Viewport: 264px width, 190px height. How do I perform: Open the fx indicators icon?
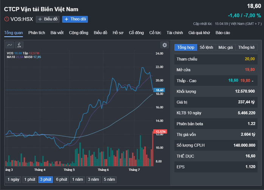coord(19,45)
